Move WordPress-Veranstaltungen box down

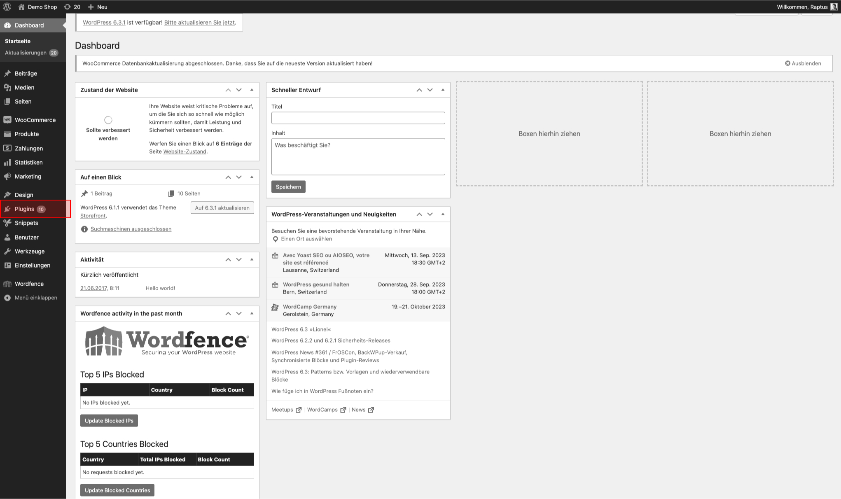pos(430,214)
